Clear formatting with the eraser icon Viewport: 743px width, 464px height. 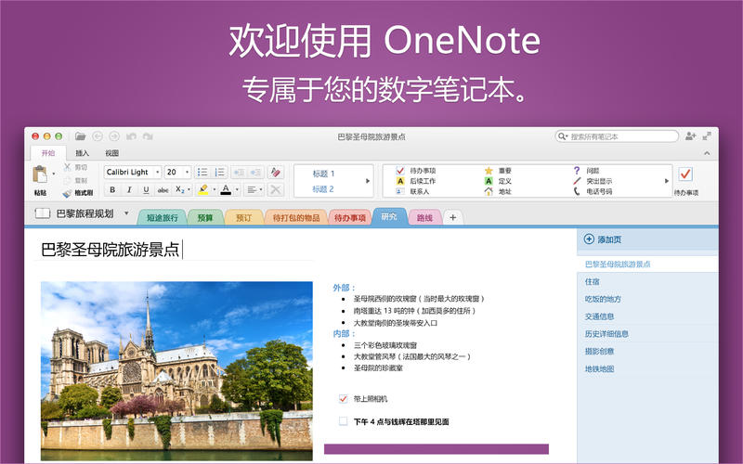[276, 172]
